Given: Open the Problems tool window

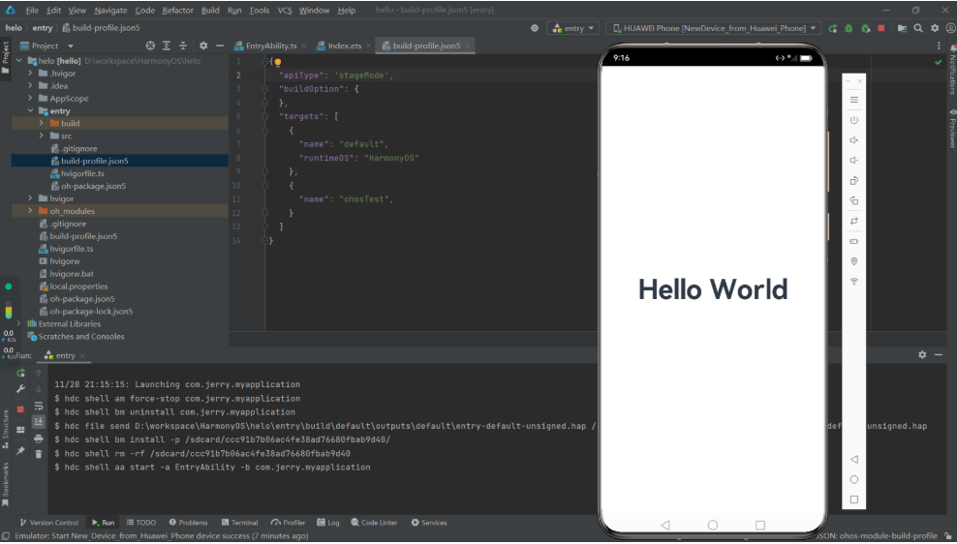Looking at the screenshot, I should [x=188, y=523].
